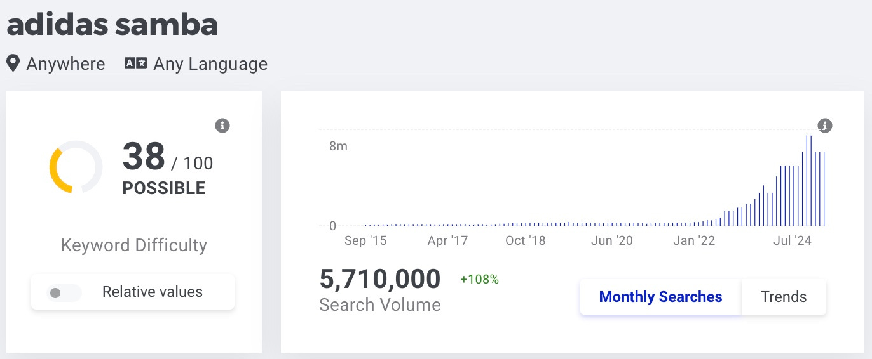Viewport: 872px width, 359px height.
Task: Click the keyword difficulty gauge ring
Action: (76, 167)
